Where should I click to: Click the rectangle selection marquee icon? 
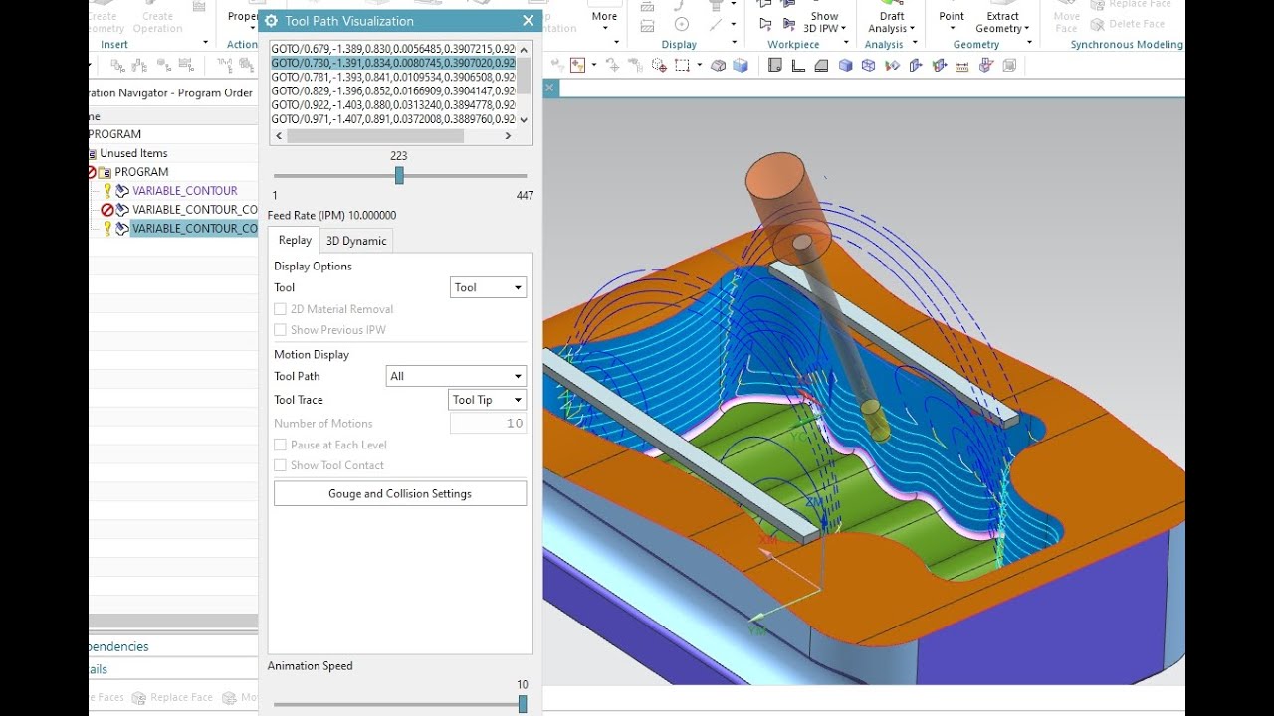click(682, 65)
